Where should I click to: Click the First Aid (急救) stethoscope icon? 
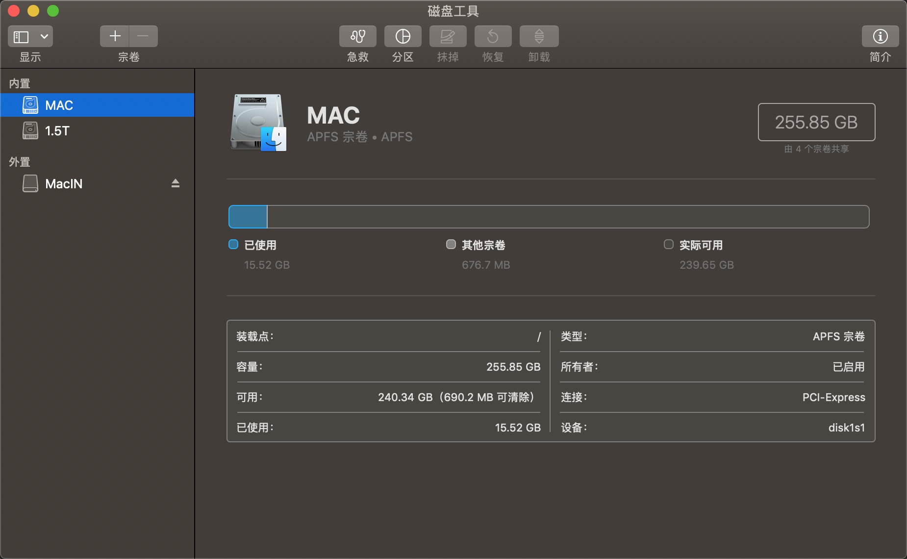[357, 36]
